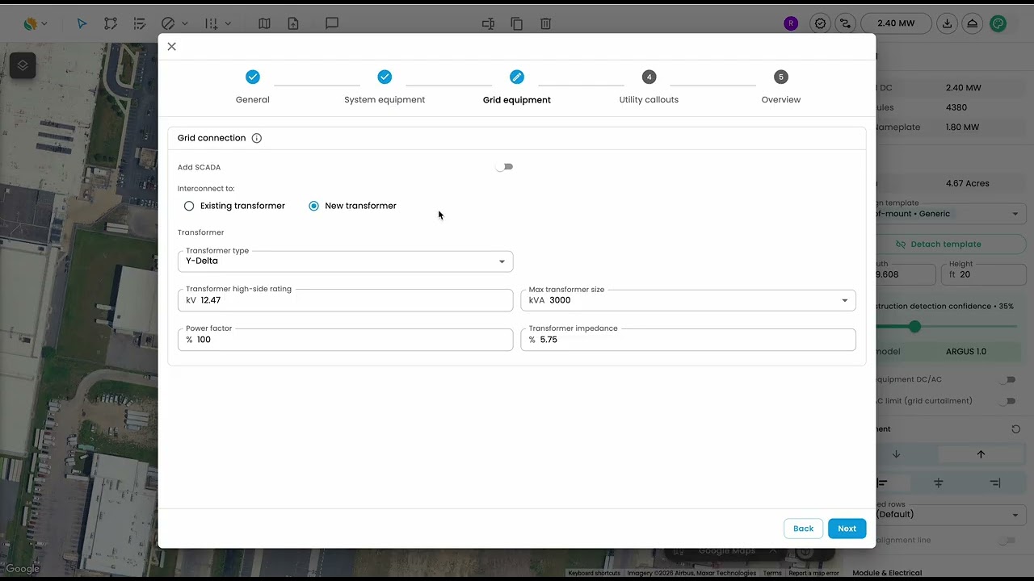Toggle AC limit grid curtailment switch
1034x581 pixels.
click(1007, 400)
